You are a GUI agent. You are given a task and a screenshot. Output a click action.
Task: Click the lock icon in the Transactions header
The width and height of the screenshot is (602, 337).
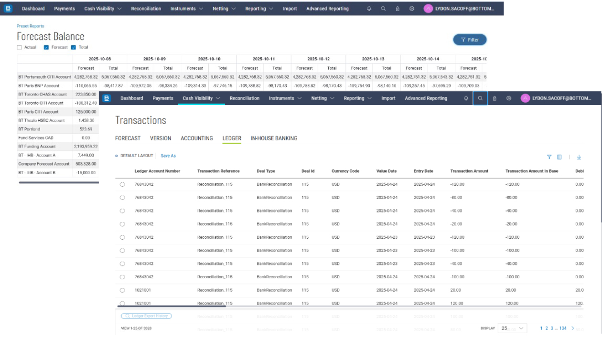point(494,98)
